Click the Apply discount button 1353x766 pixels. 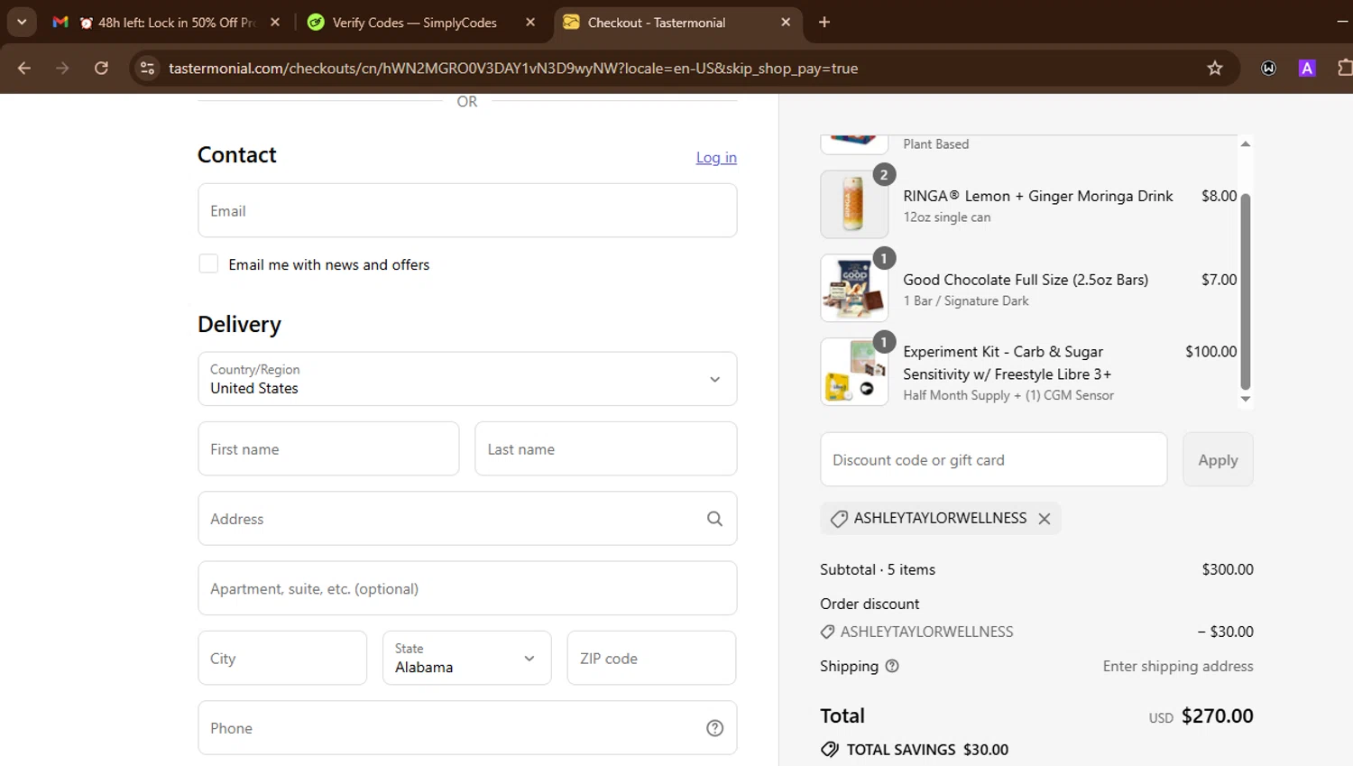pos(1218,460)
